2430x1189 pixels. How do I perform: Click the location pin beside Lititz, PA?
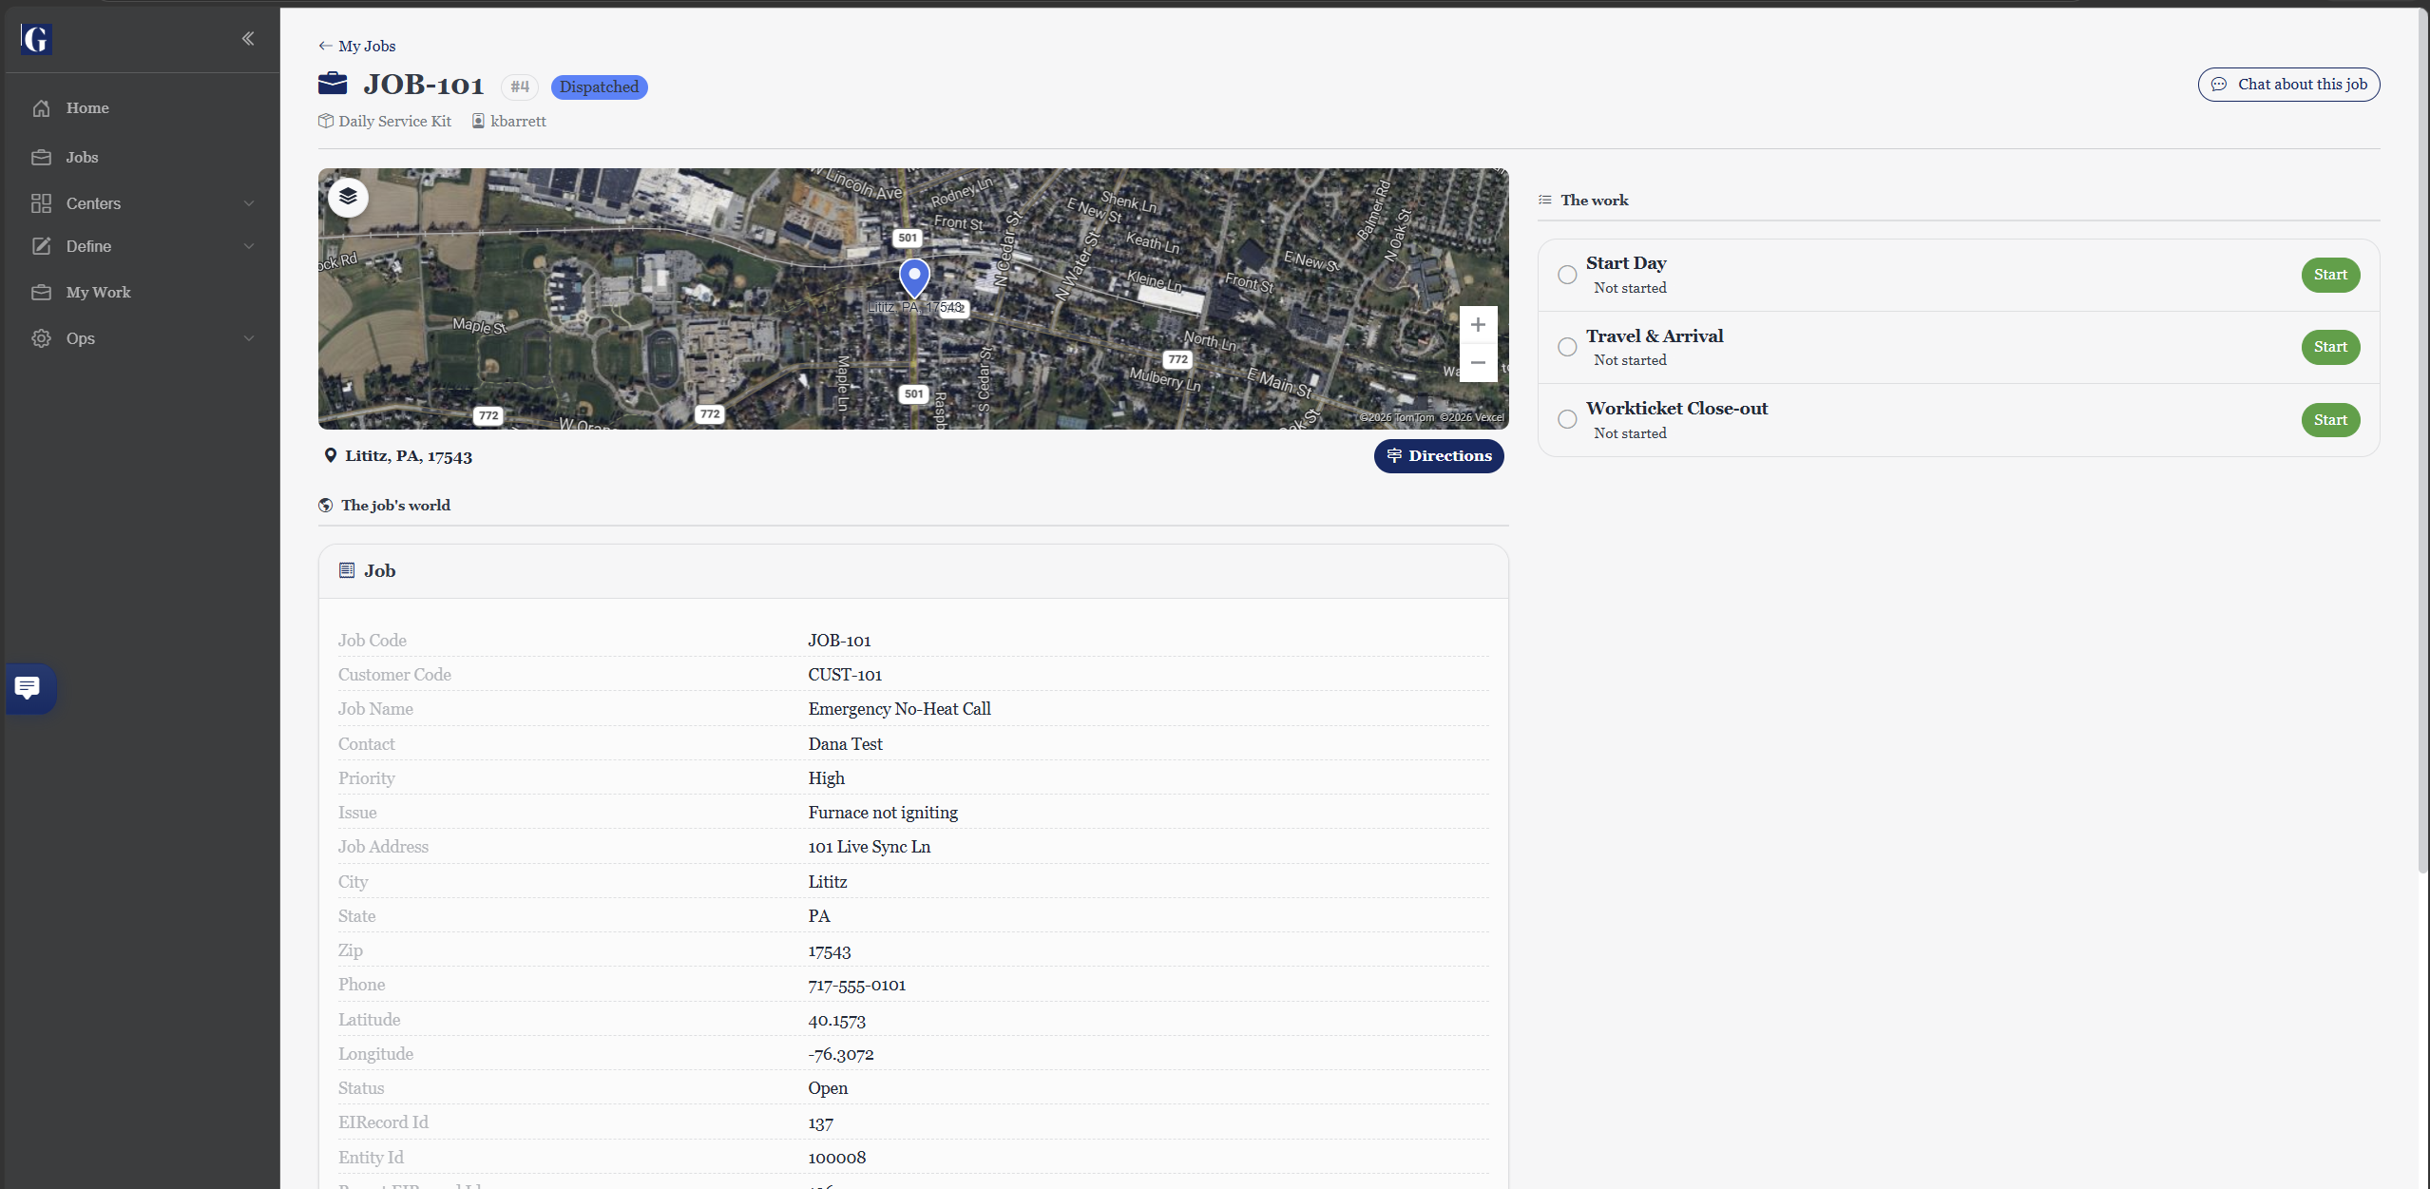tap(331, 455)
